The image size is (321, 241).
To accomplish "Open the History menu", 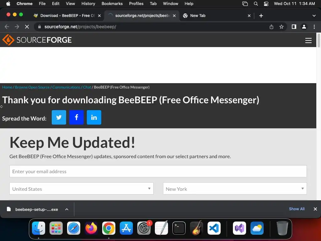I will (x=88, y=4).
